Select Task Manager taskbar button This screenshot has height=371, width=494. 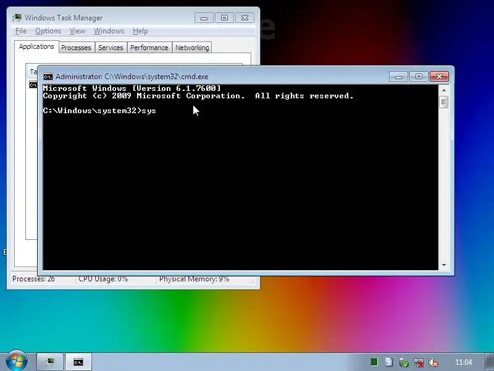point(51,362)
